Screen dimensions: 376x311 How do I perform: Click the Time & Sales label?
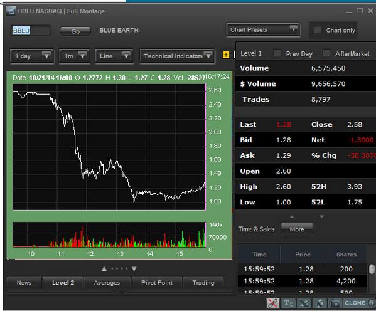[256, 229]
